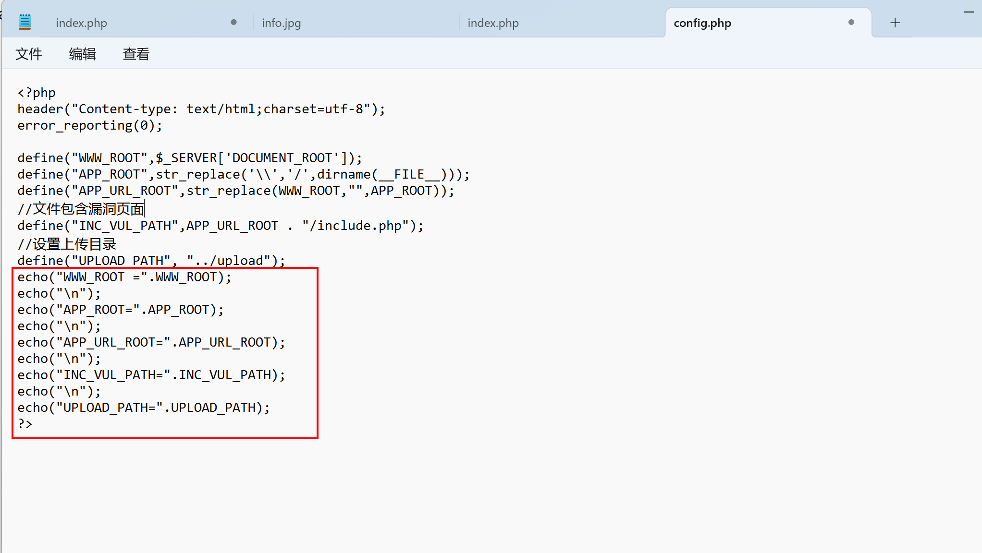Click the //设置上传目录 comment
Screen dimensions: 982x553
pyautogui.click(x=67, y=244)
